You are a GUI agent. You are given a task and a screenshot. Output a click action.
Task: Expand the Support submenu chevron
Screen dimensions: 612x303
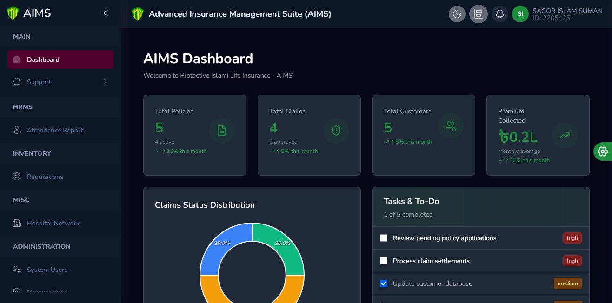[x=105, y=82]
